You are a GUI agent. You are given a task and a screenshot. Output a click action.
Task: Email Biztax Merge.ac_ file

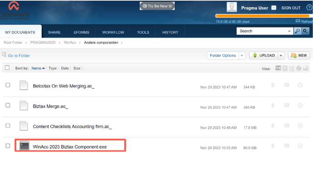[x=287, y=105]
